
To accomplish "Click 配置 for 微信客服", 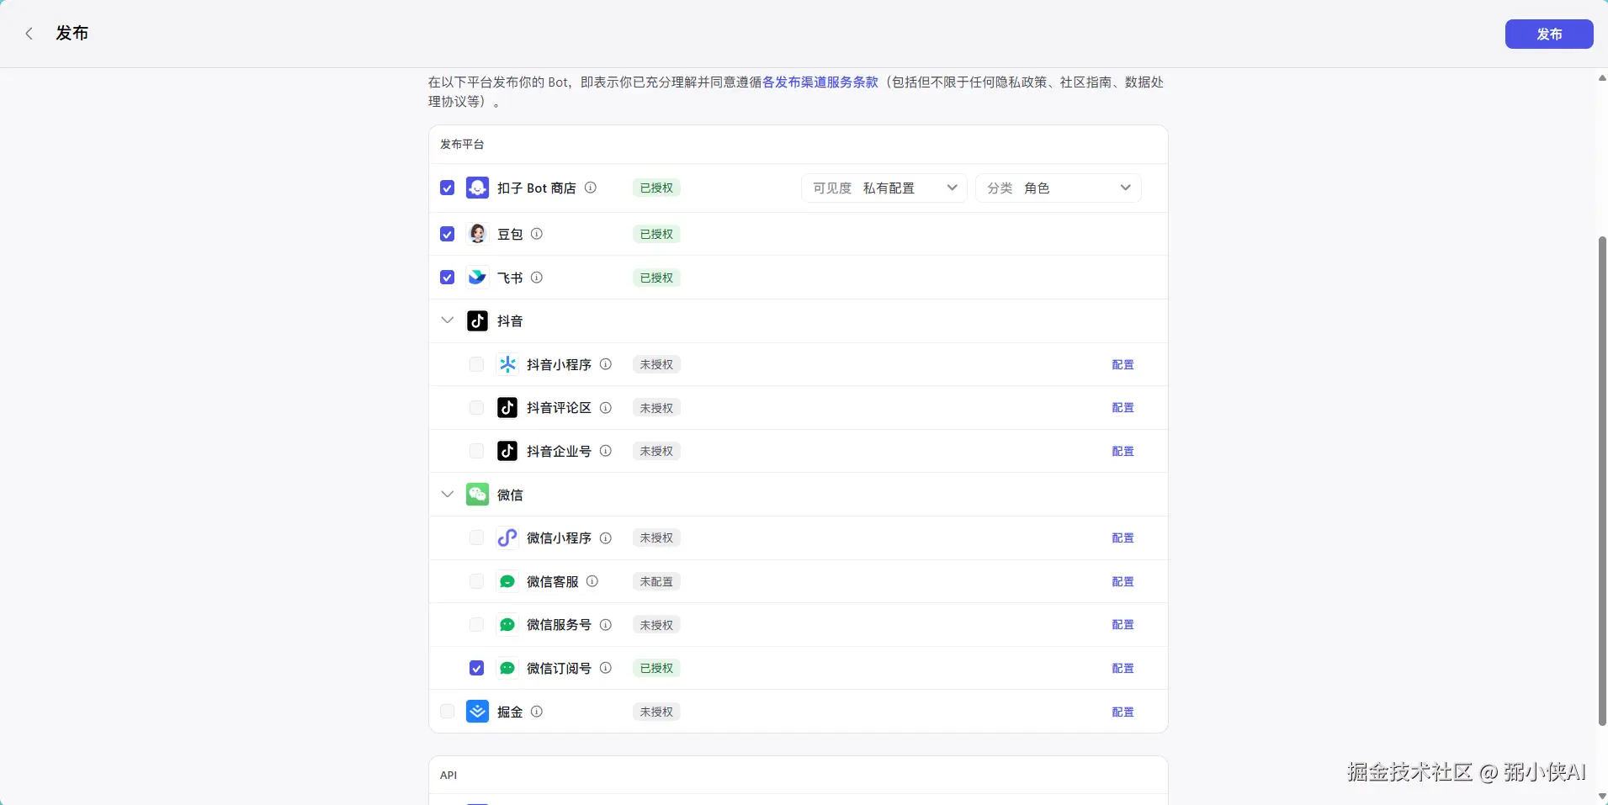I will (x=1123, y=581).
